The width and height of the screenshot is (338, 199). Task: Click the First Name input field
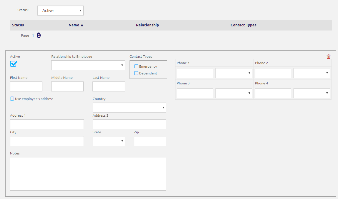26,86
